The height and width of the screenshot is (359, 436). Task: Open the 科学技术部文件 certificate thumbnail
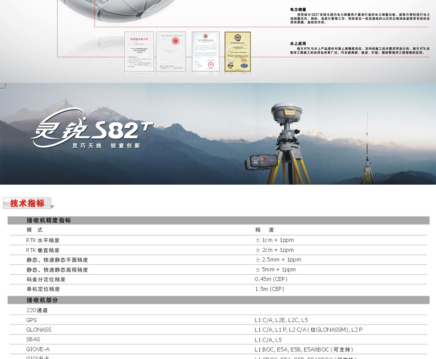point(139,52)
